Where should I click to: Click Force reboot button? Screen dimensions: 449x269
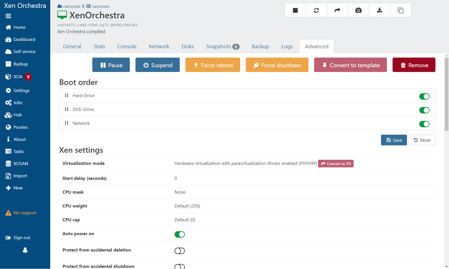pos(213,65)
